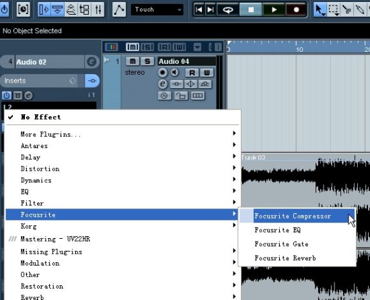Click the Inserts bypass state button
Screen dimensions: 370x300
pos(92,81)
